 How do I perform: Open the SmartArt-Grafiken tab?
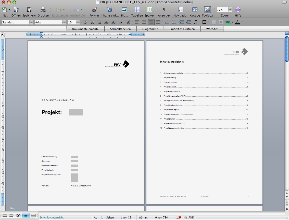(182, 29)
